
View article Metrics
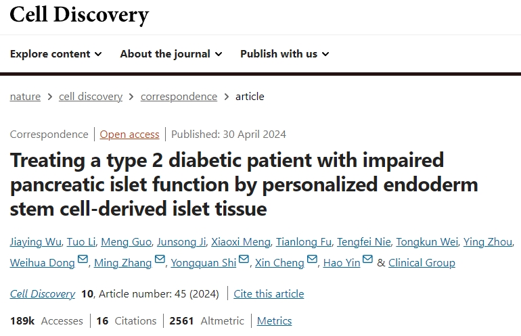[x=274, y=321]
